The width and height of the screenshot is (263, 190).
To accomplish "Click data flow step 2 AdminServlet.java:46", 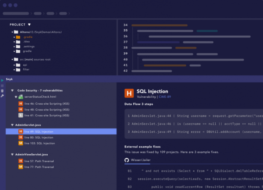I will (x=195, y=124).
